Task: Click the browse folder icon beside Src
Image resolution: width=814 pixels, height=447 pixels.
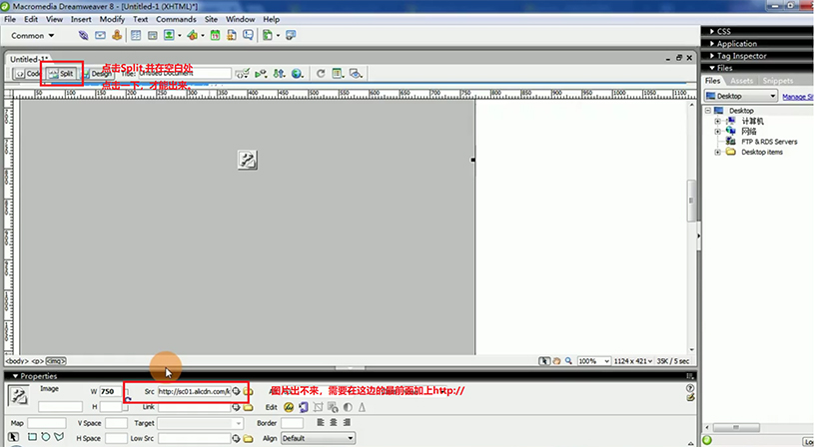Action: pos(248,391)
